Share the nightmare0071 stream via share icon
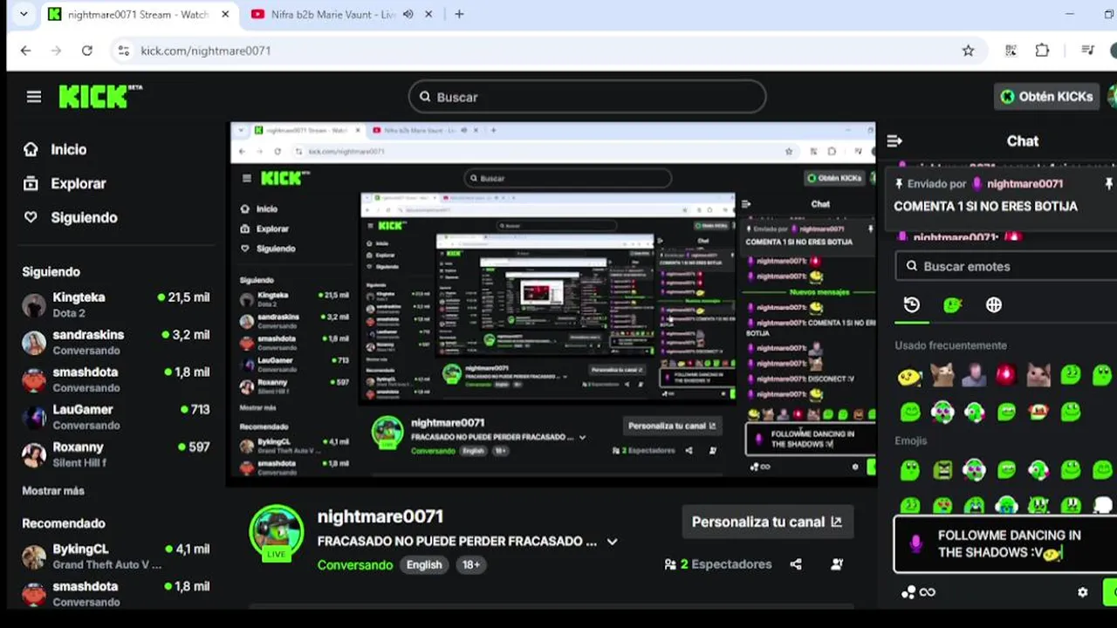1117x628 pixels. [x=796, y=564]
